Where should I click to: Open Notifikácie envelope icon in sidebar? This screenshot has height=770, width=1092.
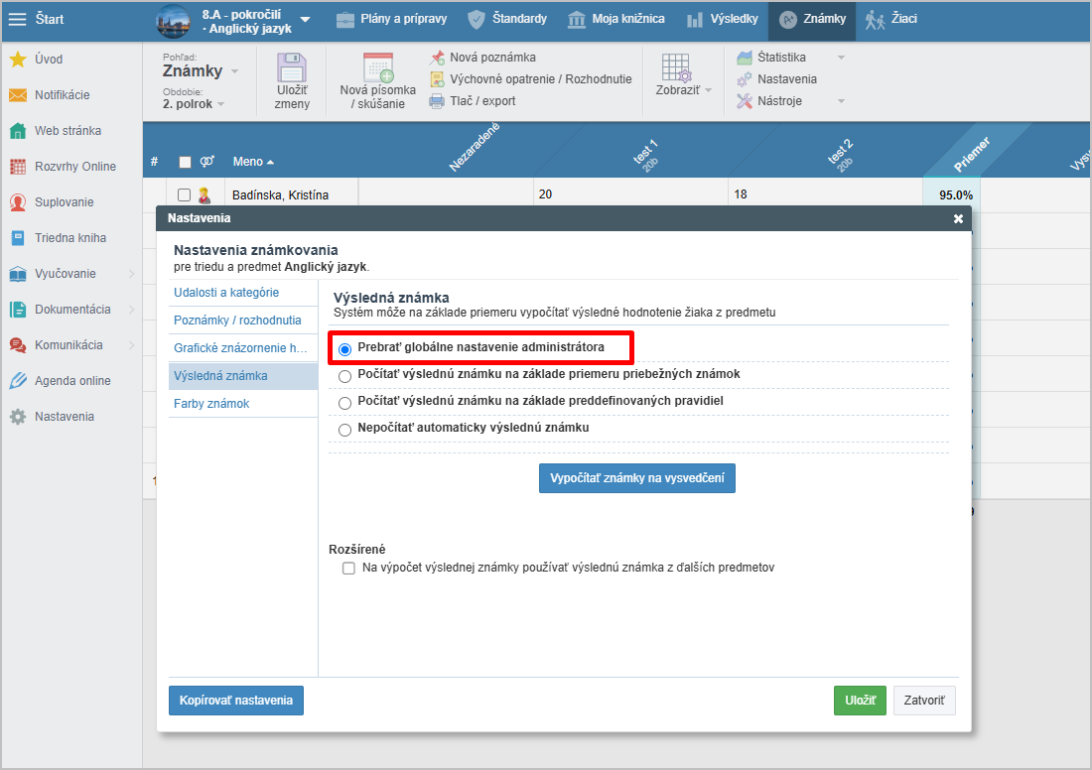click(18, 95)
